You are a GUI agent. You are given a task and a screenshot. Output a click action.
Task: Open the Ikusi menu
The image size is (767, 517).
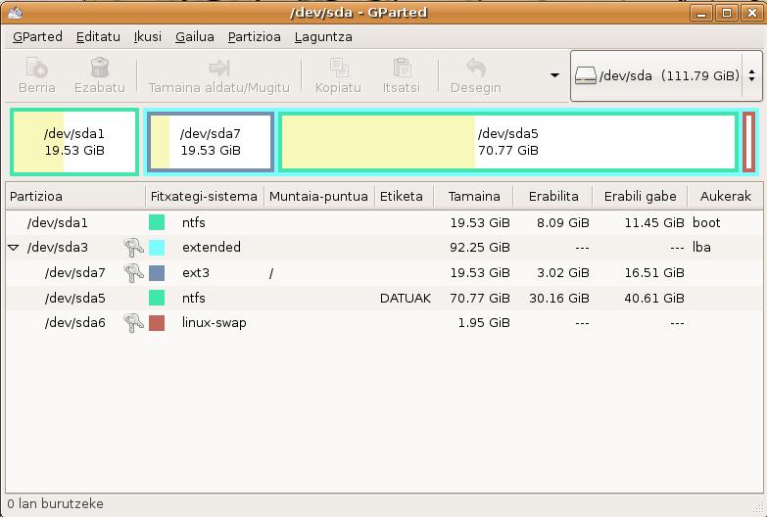(148, 36)
